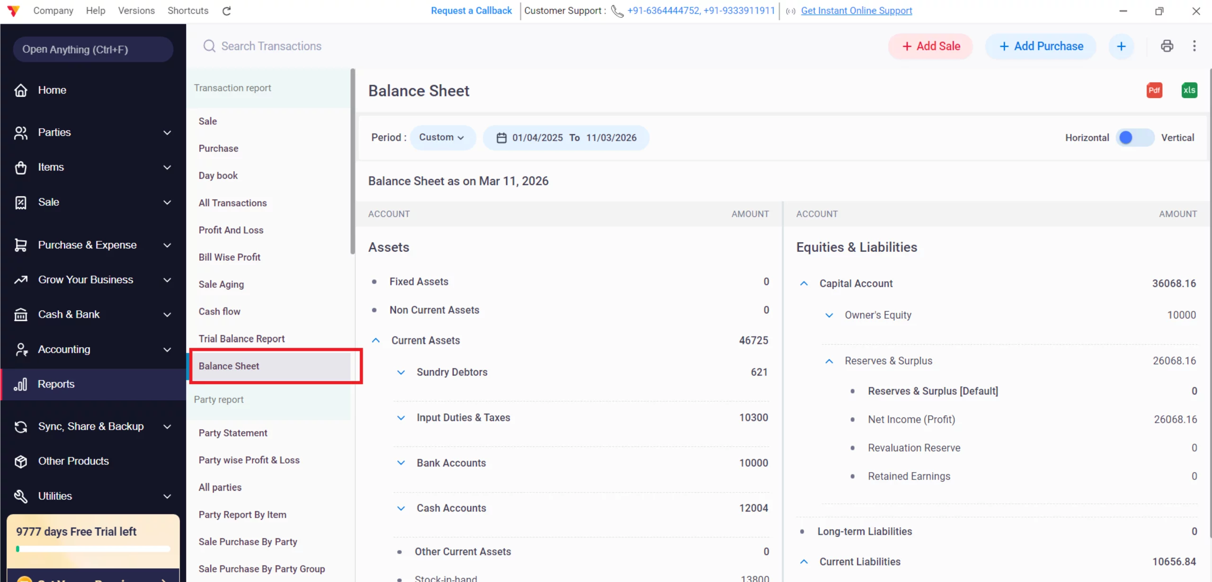Export the Balance Sheet as PDF
The height and width of the screenshot is (582, 1212).
pos(1154,90)
